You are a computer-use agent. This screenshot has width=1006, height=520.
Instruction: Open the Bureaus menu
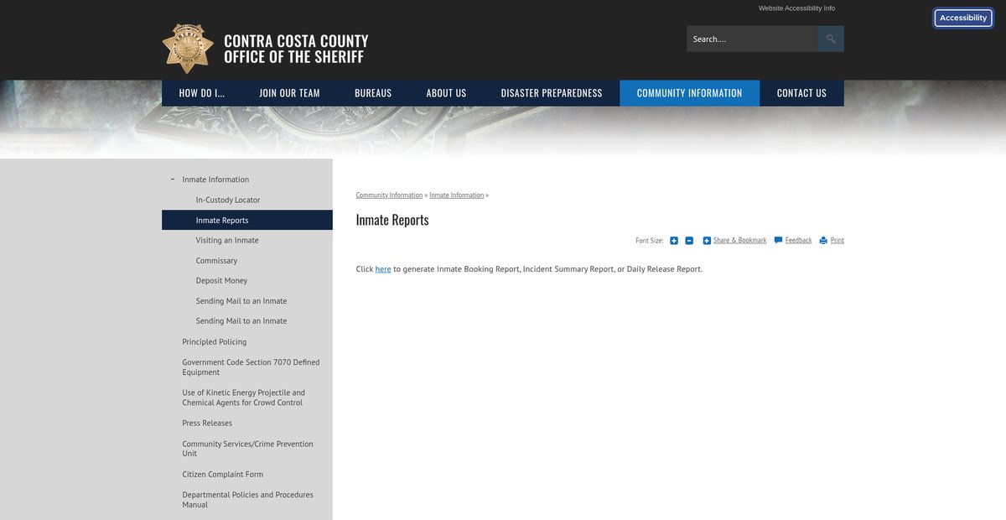pos(373,93)
